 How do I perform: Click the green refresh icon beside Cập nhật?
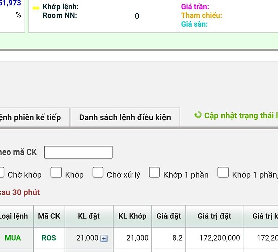tap(198, 115)
